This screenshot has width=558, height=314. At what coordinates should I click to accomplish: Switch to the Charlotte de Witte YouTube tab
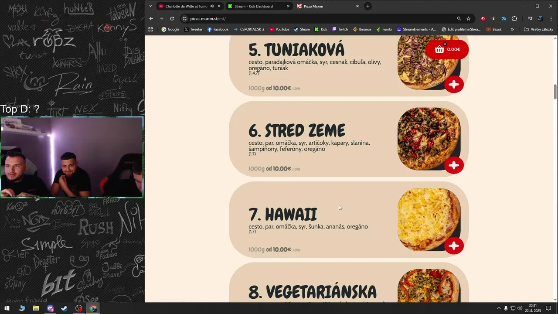coord(187,6)
